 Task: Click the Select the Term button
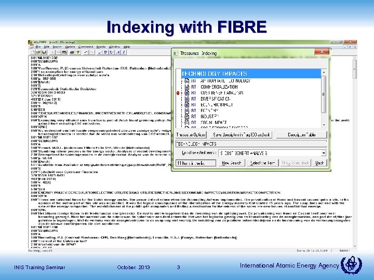[x=263, y=163]
